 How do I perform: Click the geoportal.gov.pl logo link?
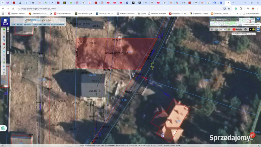point(38,20)
